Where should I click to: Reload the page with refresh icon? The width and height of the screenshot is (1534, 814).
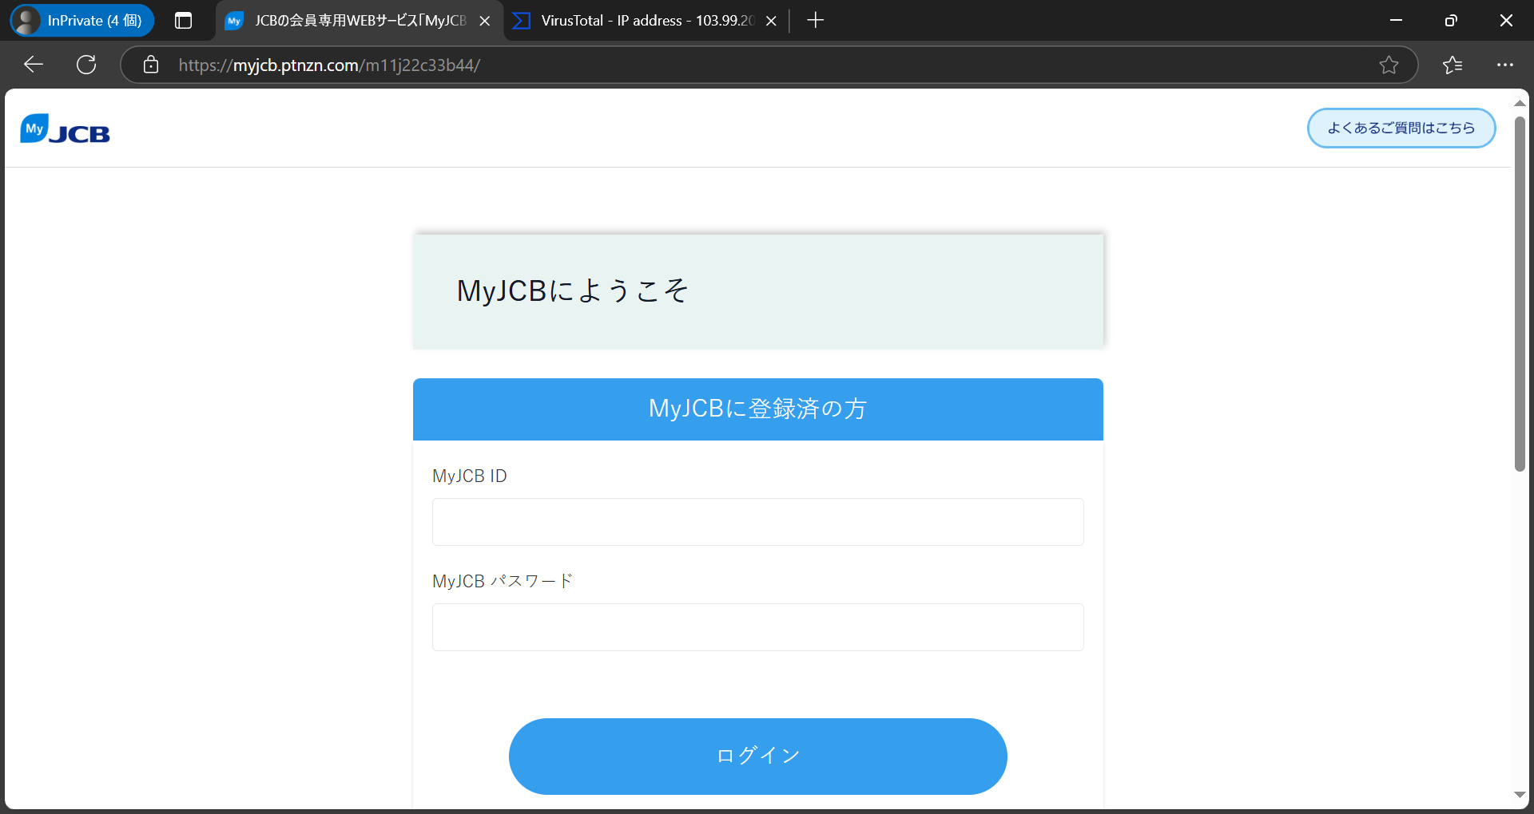pos(86,65)
